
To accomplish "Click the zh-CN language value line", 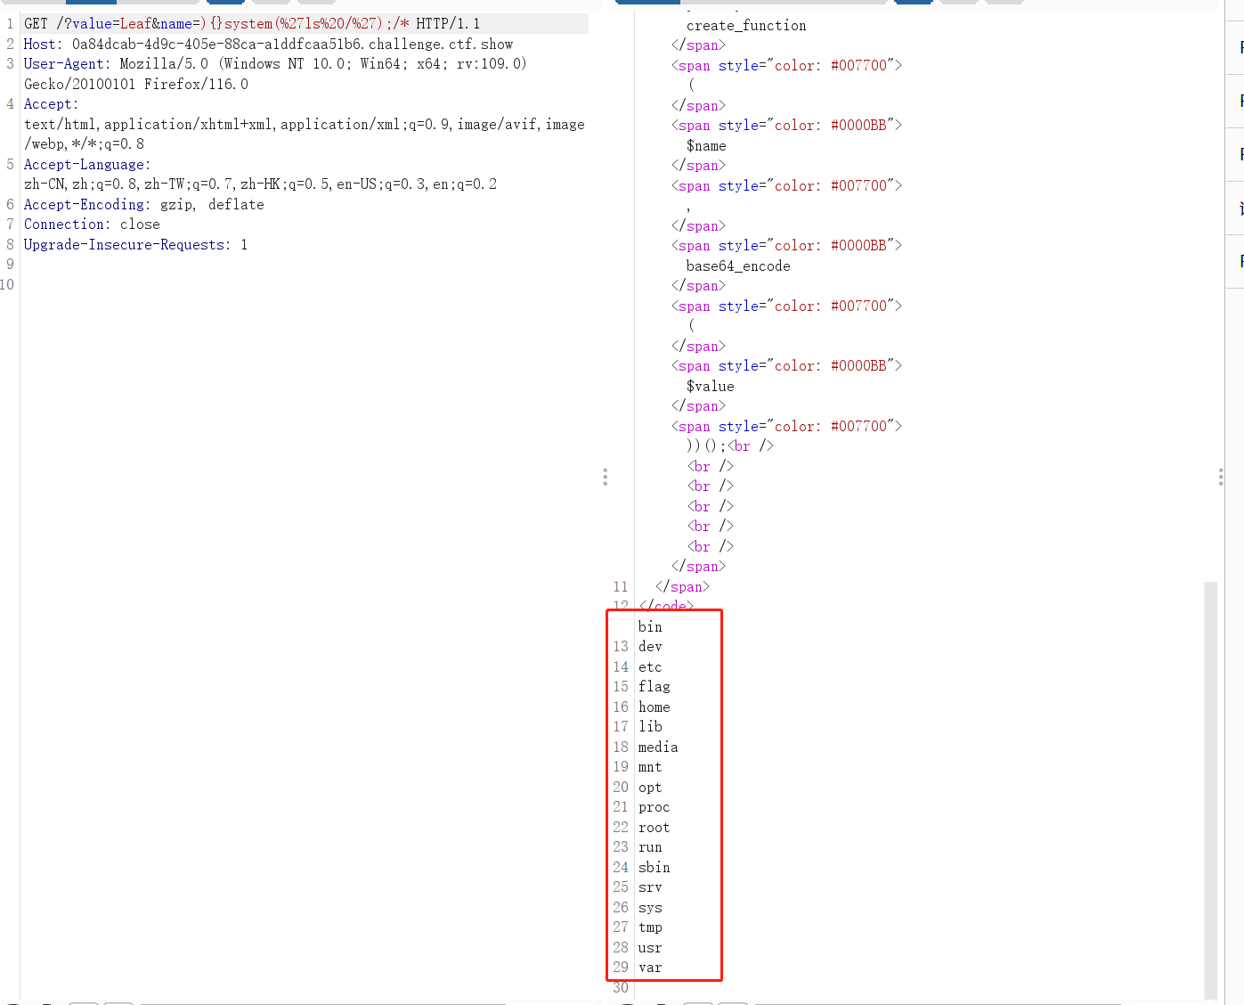I will 261,184.
